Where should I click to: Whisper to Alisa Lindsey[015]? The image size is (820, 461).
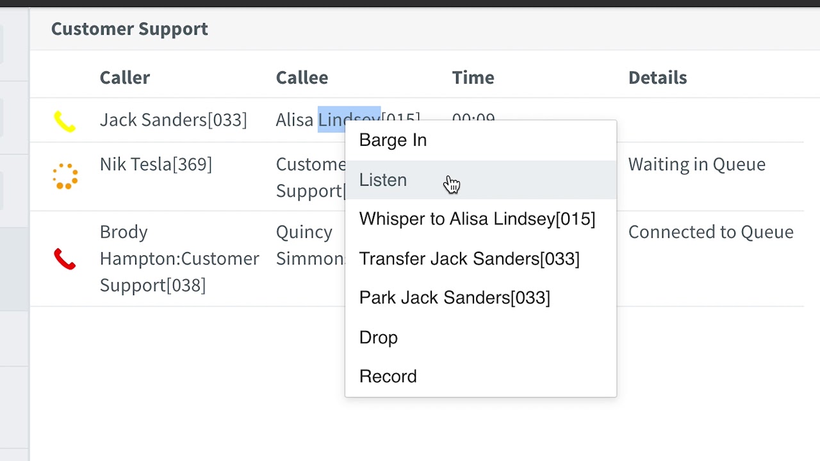(477, 219)
